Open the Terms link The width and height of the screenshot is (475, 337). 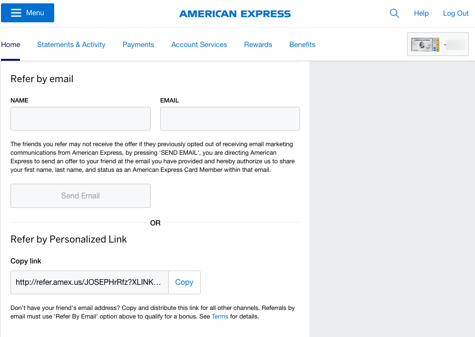point(220,317)
